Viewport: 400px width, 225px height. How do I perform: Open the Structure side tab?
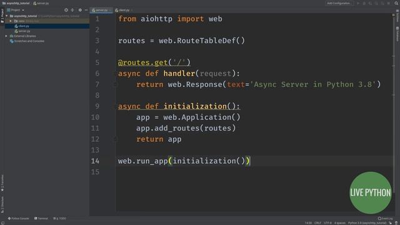coord(2,204)
